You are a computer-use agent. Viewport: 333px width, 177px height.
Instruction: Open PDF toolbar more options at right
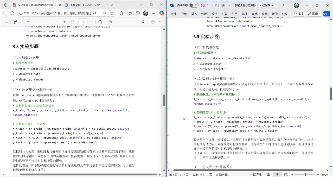point(161,22)
